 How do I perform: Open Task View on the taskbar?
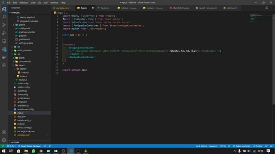[11, 151]
